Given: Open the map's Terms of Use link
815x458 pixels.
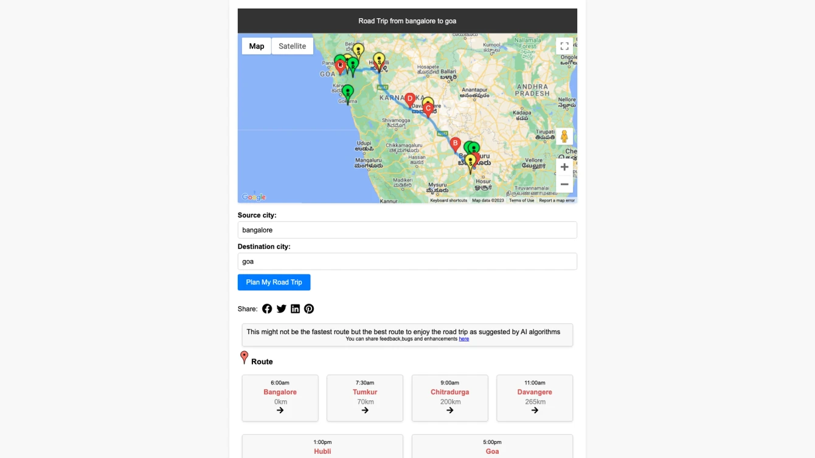Looking at the screenshot, I should pos(521,200).
